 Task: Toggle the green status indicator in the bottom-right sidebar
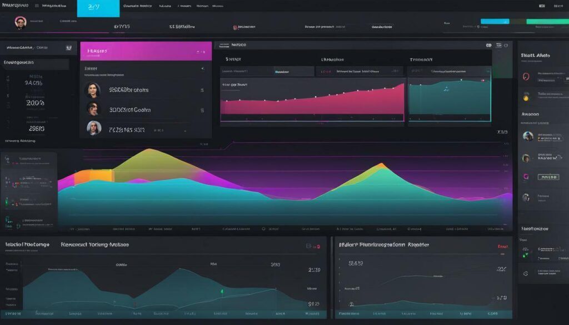tap(525, 255)
